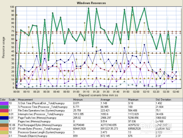
Task: Click the Pool Nonpaged Bytes scale 1E-06
Action: click(x=12, y=125)
